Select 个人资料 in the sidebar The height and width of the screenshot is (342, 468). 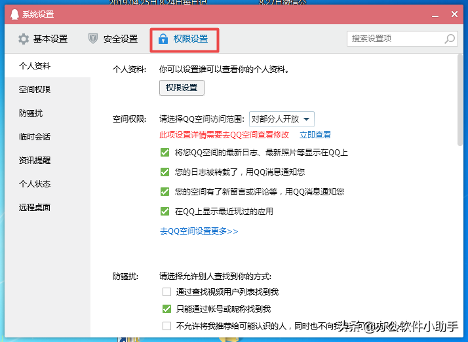[x=47, y=66]
